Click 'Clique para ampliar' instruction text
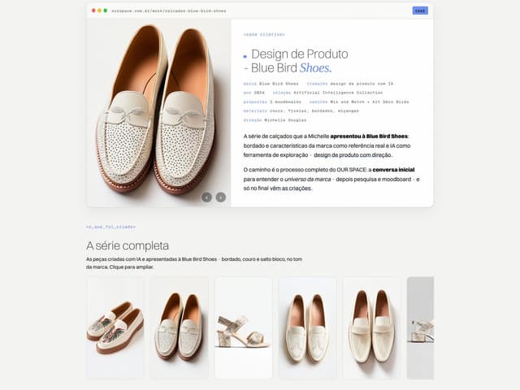The width and height of the screenshot is (520, 390). [131, 267]
